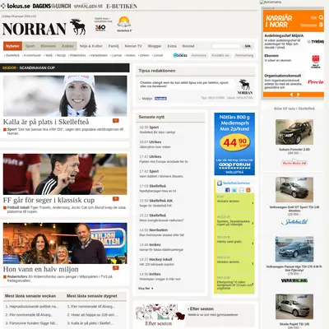
Task: Open comment bubble on FF går för seger
Action: click(x=115, y=199)
